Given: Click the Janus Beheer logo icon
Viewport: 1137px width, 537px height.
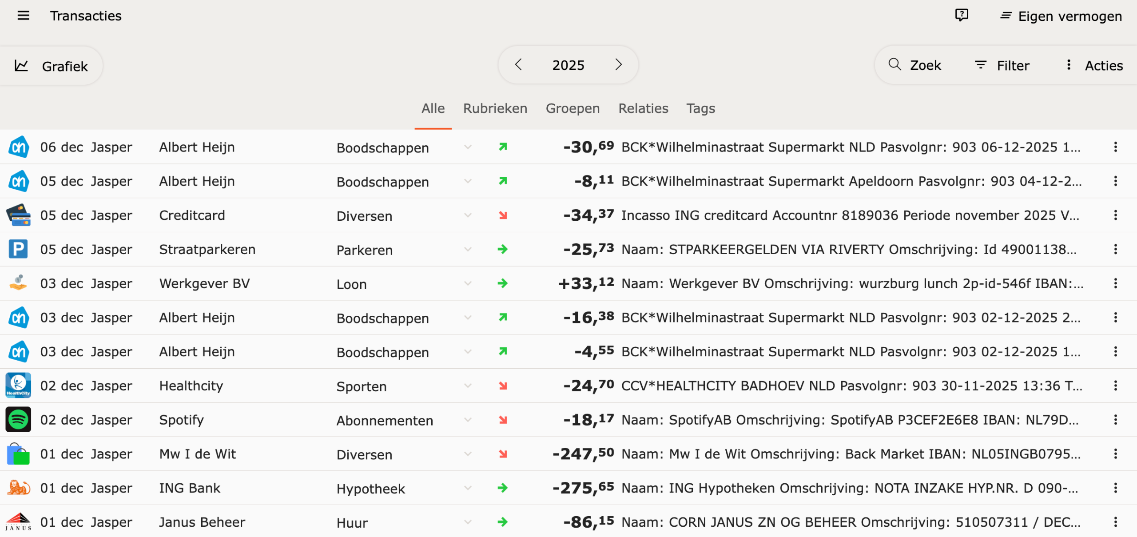Looking at the screenshot, I should point(19,522).
